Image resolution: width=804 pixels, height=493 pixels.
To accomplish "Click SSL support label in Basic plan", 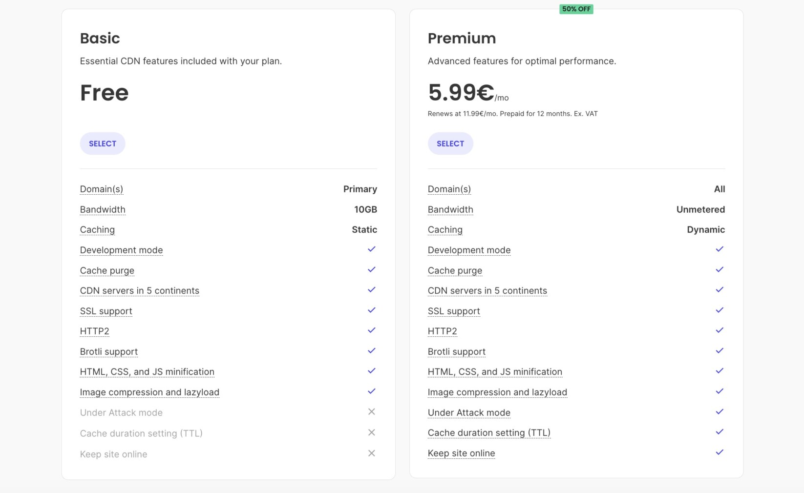I will 106,311.
